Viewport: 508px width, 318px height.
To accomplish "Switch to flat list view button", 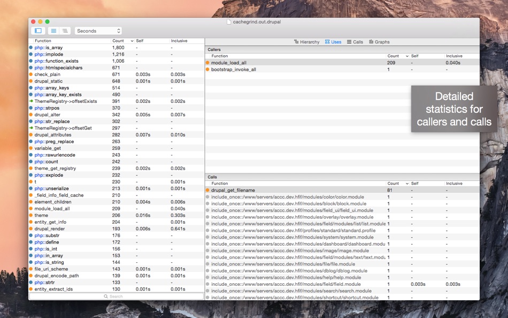I will point(54,31).
